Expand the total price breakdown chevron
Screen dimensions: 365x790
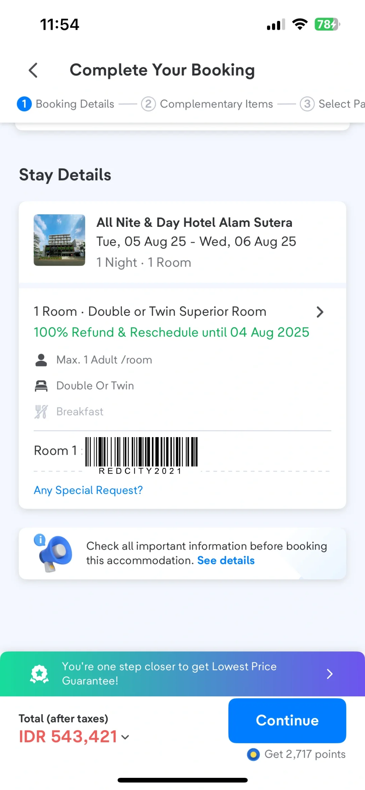125,737
